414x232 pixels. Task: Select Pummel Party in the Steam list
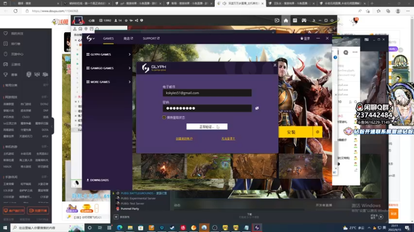(130, 209)
